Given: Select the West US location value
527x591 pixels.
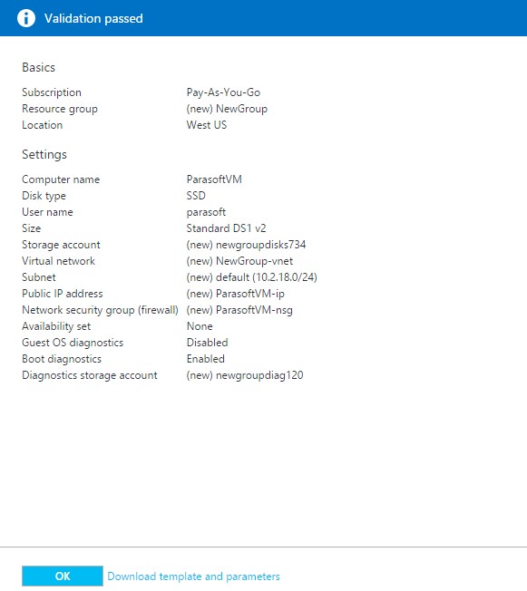Looking at the screenshot, I should coord(206,125).
